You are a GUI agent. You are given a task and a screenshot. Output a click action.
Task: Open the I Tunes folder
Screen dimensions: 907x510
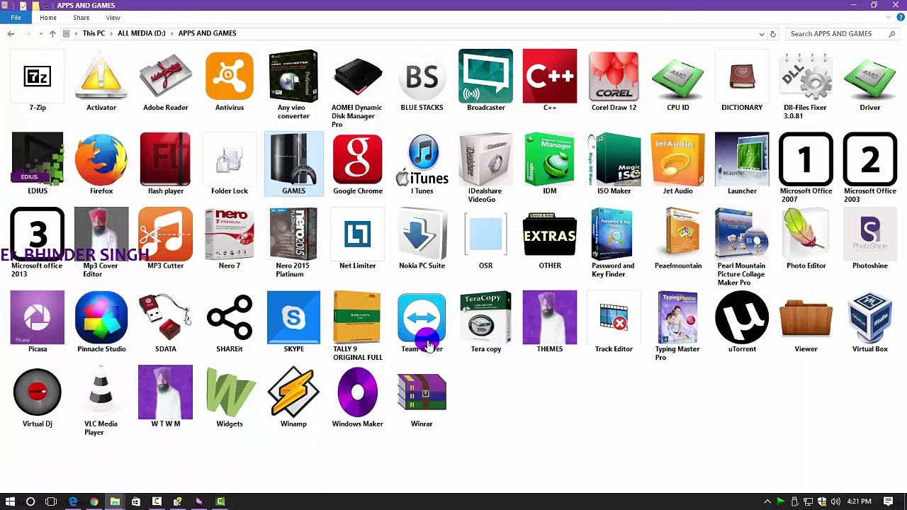click(422, 164)
